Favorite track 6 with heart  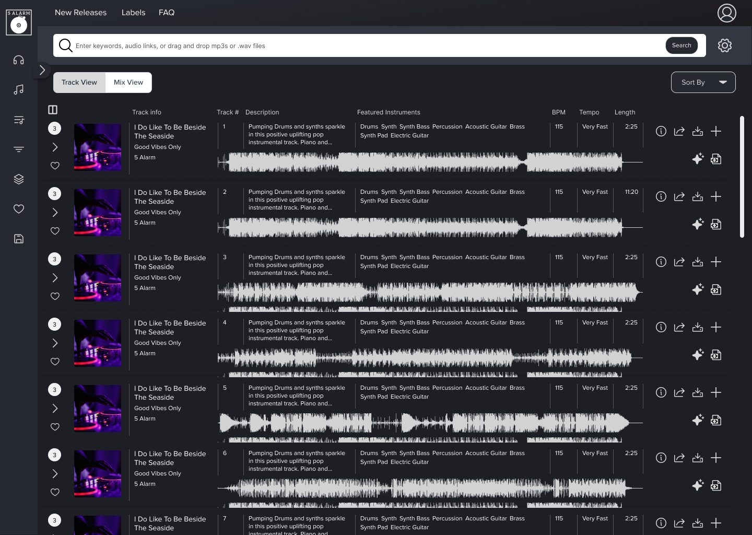click(x=55, y=492)
